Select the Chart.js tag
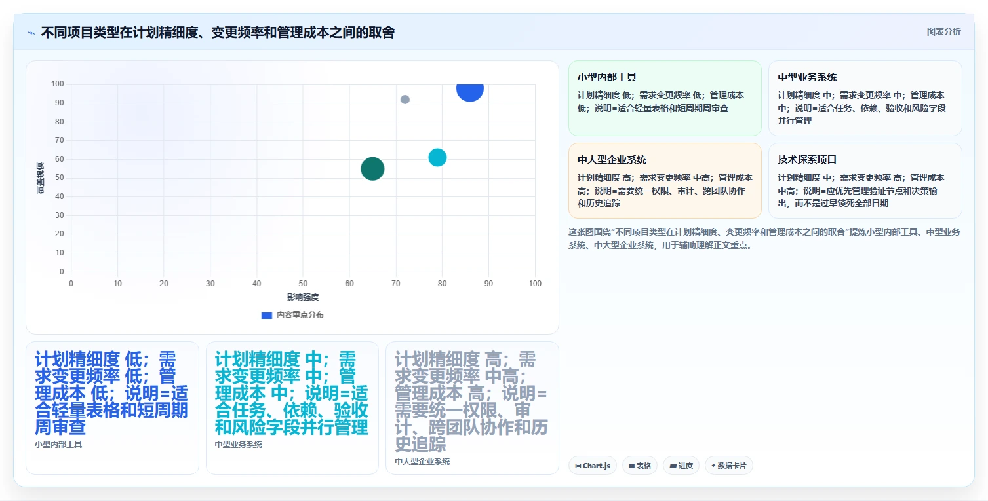The height and width of the screenshot is (501, 988). tap(593, 466)
